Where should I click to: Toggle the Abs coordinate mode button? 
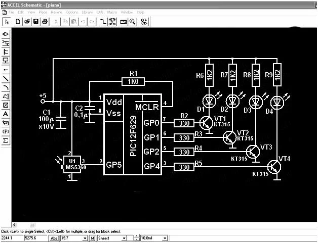click(x=54, y=238)
